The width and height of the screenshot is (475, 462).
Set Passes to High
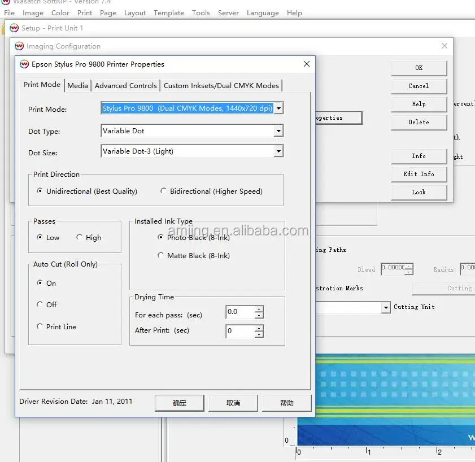(x=80, y=238)
